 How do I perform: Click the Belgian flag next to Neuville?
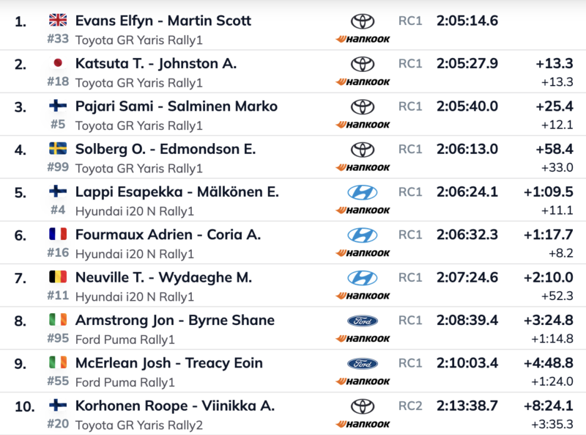(x=58, y=277)
